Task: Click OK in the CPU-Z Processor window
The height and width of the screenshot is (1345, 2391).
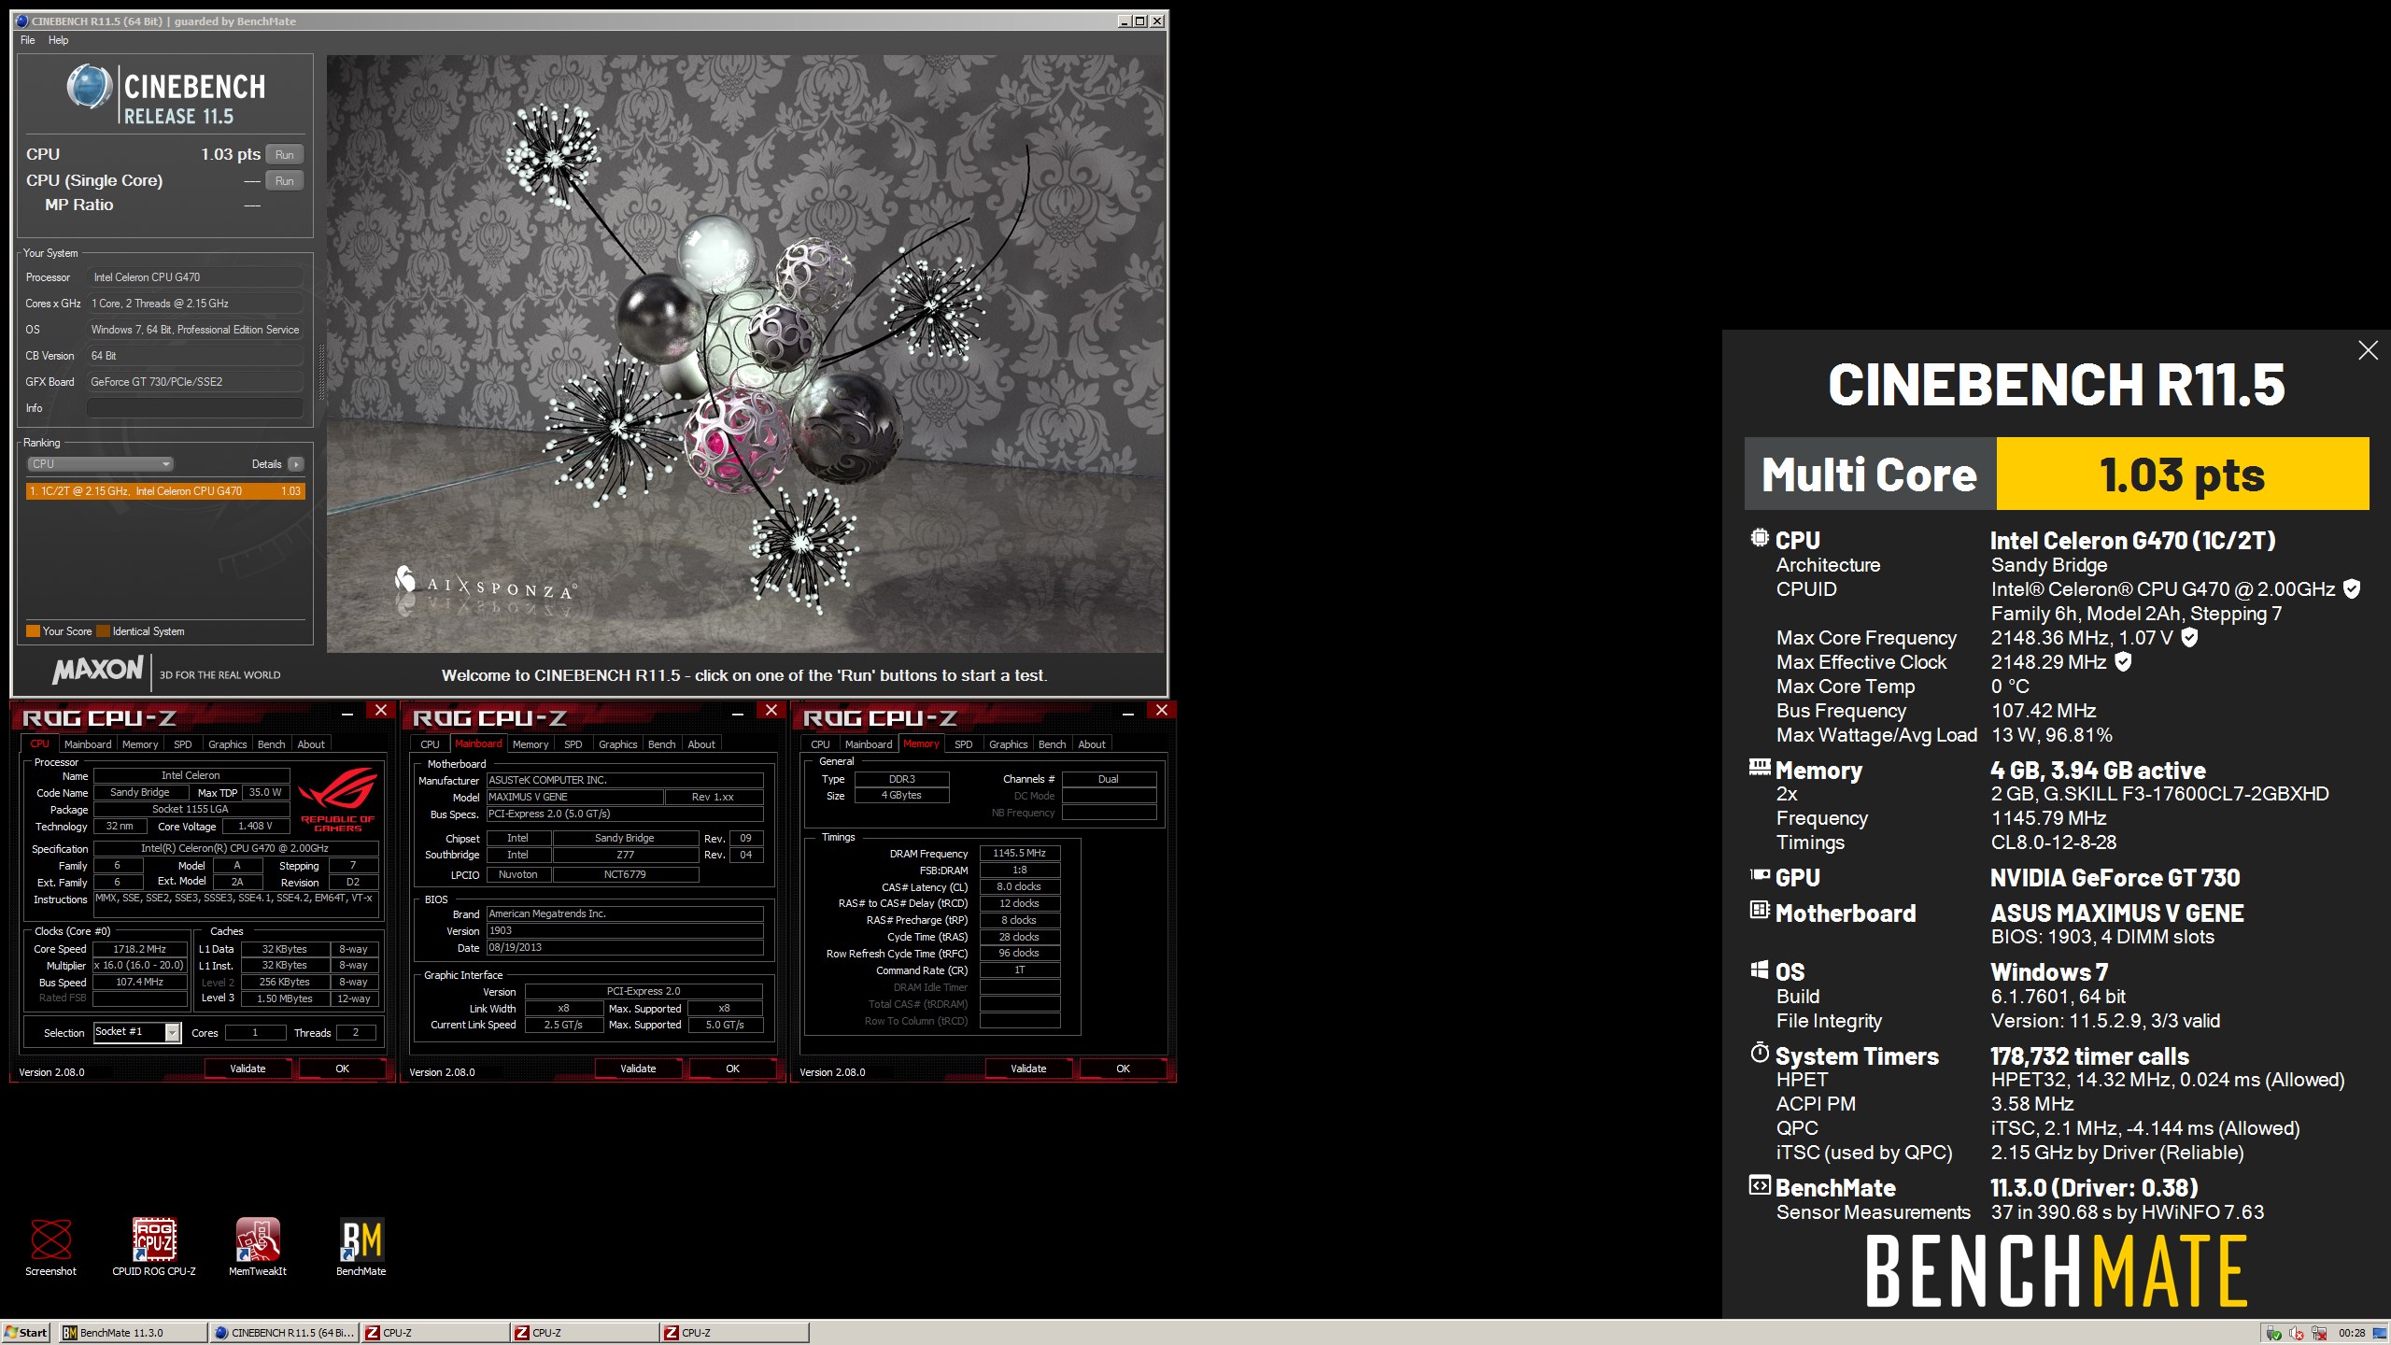Action: pyautogui.click(x=342, y=1069)
